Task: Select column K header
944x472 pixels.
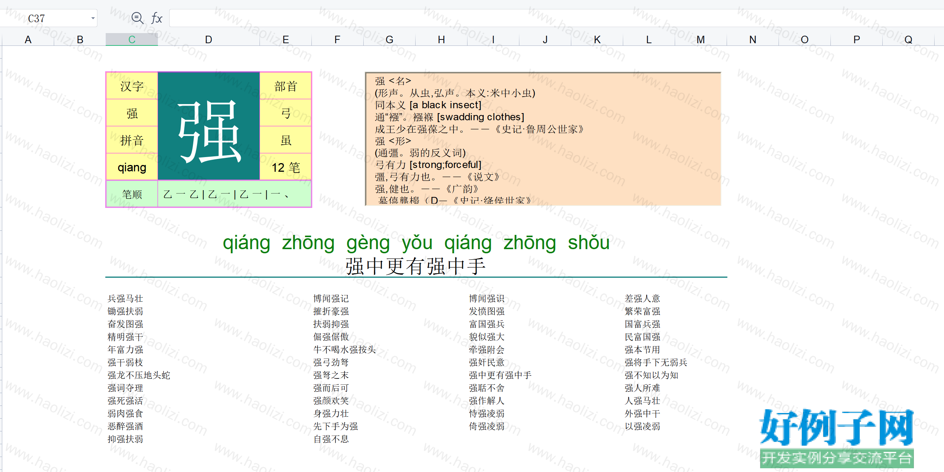Action: click(597, 39)
